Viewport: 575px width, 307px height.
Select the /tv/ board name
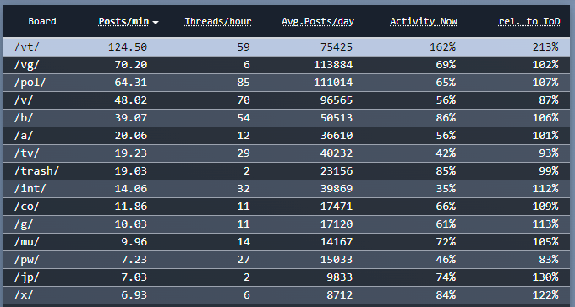(x=27, y=153)
